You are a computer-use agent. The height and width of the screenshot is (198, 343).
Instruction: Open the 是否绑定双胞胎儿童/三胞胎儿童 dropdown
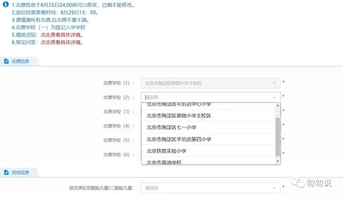211,188
